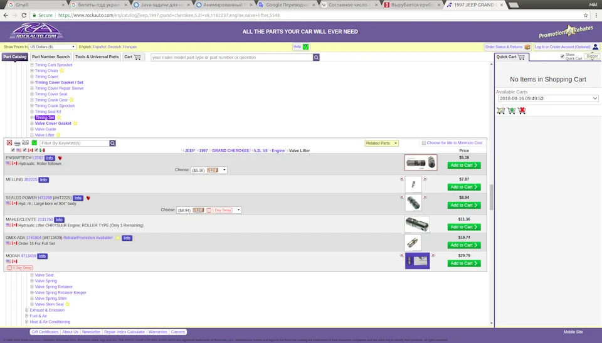Click the ENGINETECH L2167 red heart icon
The image size is (602, 343).
click(60, 158)
